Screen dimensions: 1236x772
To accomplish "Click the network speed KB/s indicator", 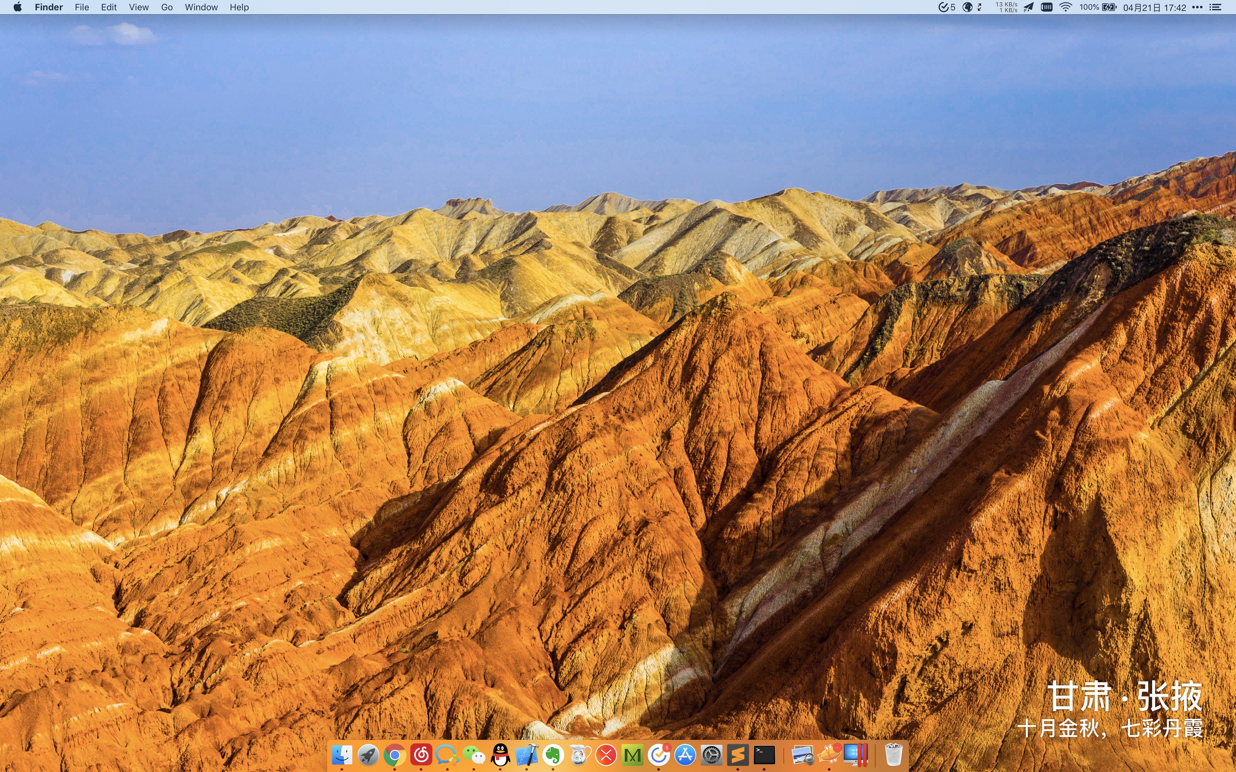I will pos(1007,7).
